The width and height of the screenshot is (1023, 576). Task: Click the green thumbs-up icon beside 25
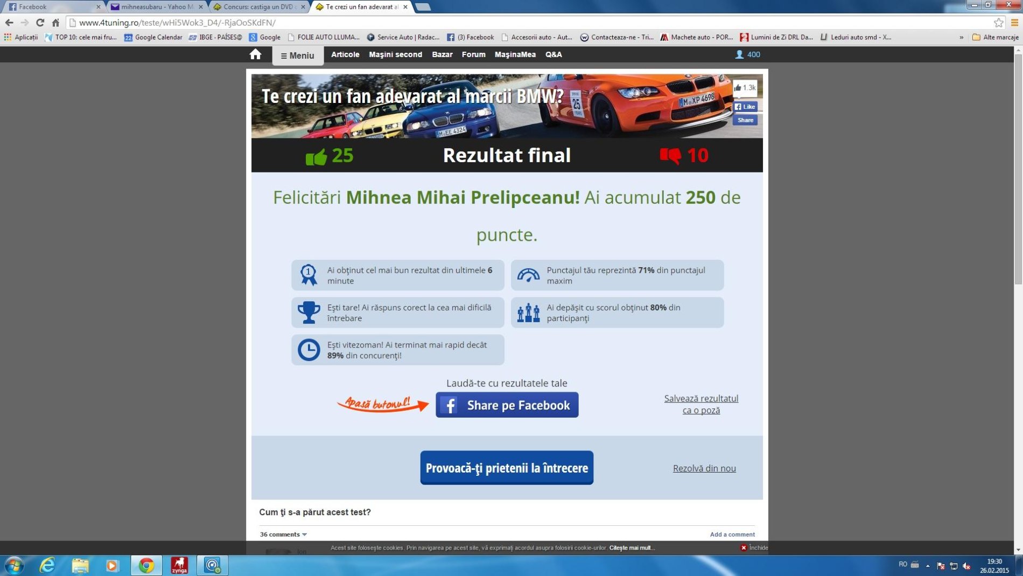[316, 156]
